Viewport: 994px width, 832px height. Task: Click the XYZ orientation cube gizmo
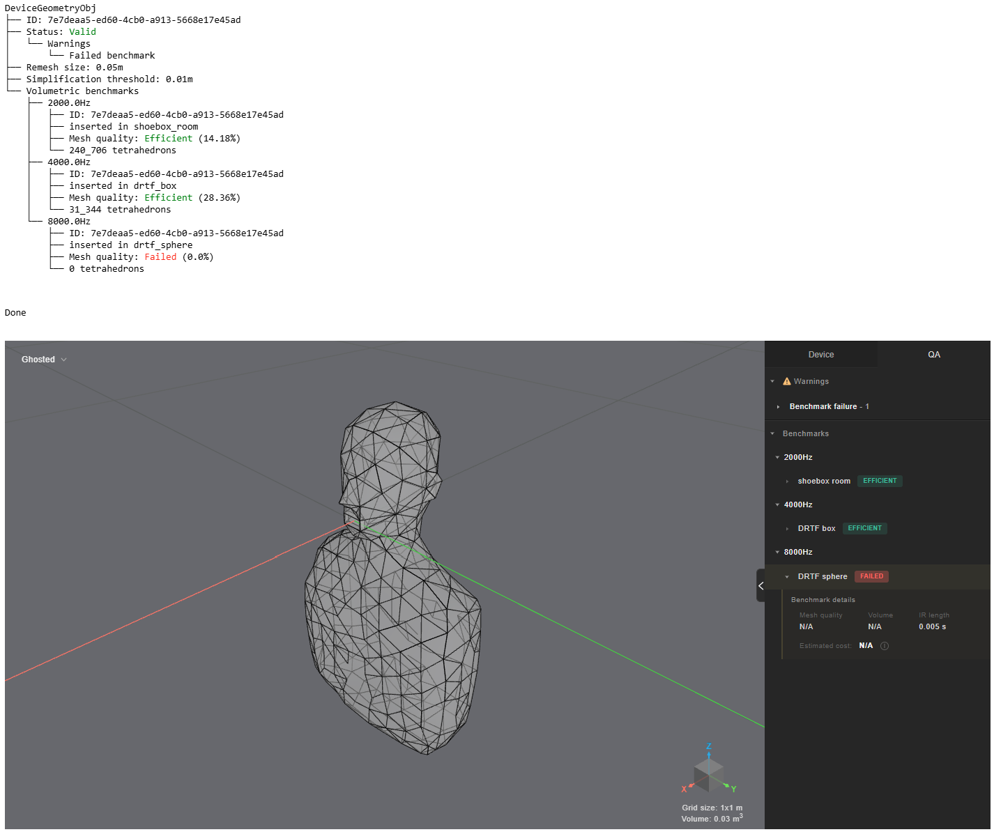click(x=709, y=773)
